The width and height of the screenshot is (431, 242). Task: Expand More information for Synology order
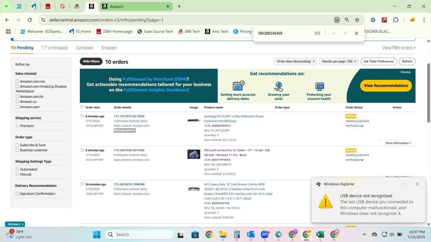tap(397, 143)
